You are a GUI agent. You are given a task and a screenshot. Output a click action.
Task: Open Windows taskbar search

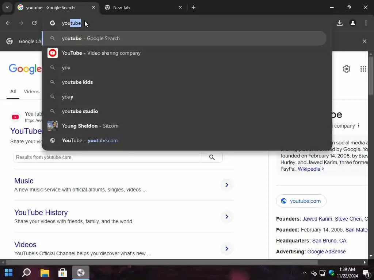[x=26, y=273]
